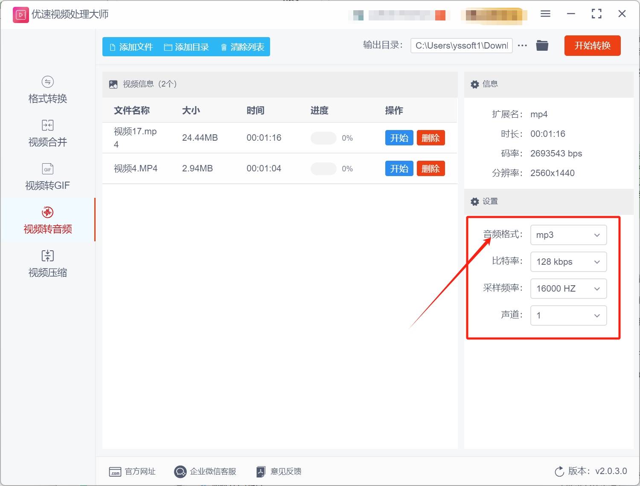Open the 音频格式 dropdown
The height and width of the screenshot is (486, 640).
click(568, 235)
